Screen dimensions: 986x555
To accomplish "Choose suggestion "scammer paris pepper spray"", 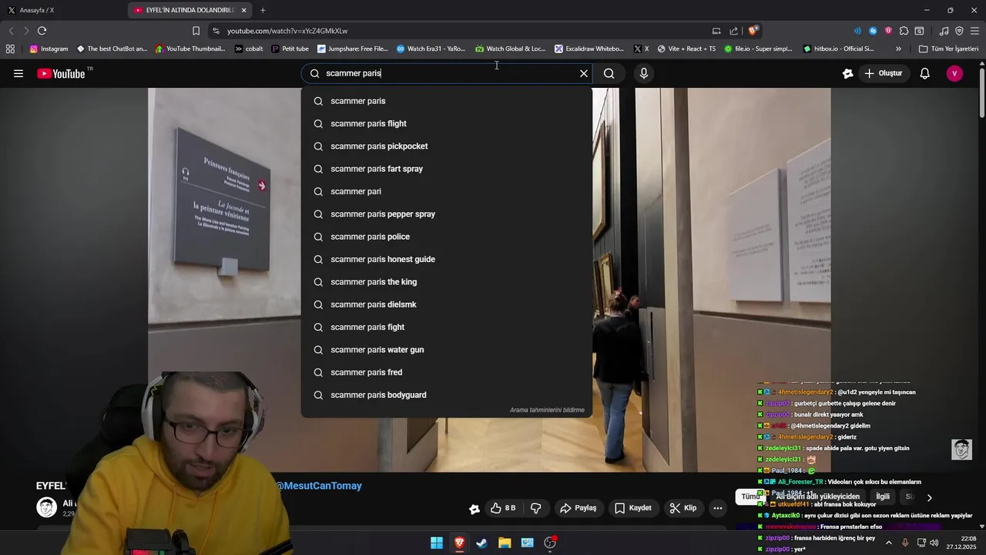I will tap(446, 214).
